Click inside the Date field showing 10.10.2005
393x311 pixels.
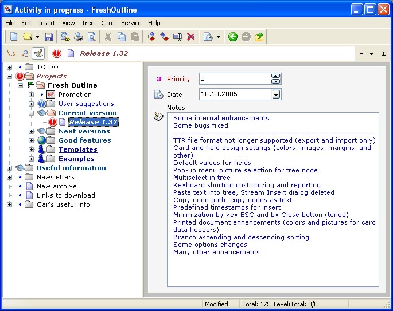pyautogui.click(x=236, y=95)
